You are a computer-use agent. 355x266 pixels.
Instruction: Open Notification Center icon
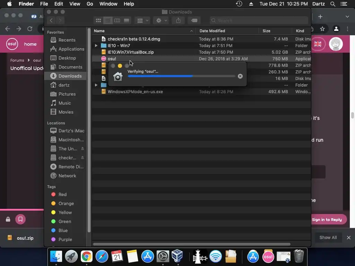(x=344, y=4)
